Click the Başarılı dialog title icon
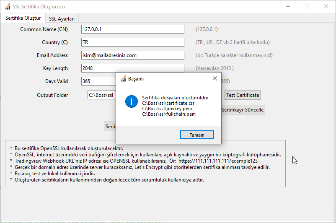Screen dimensions: 336x223 point(123,79)
